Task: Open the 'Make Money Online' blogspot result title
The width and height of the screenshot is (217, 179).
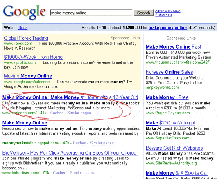Action: click(25, 123)
